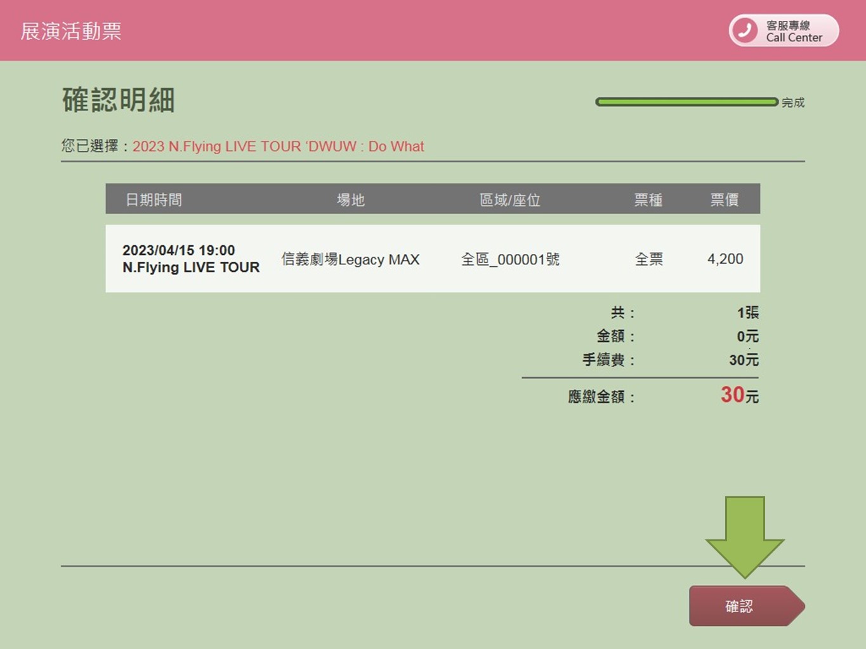Click the 金額 value 0元
Screen dimensions: 866x649
pos(748,336)
